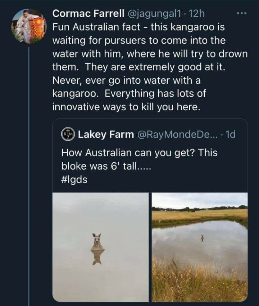Click the kangaroo's reflection in the close-up photo
This screenshot has height=306, width=259.
97,257
